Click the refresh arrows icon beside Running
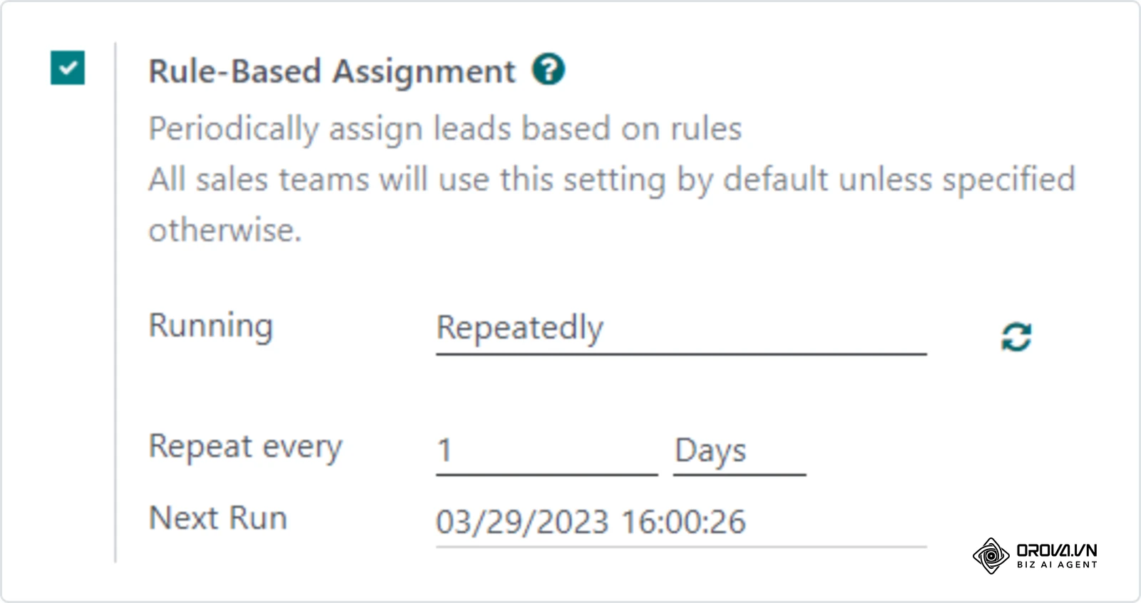Image resolution: width=1141 pixels, height=603 pixels. (1016, 337)
